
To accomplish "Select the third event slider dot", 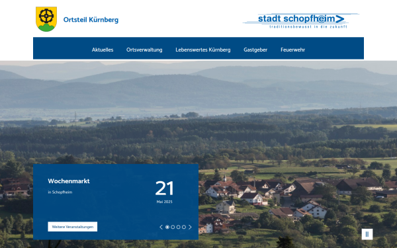I will click(x=179, y=227).
